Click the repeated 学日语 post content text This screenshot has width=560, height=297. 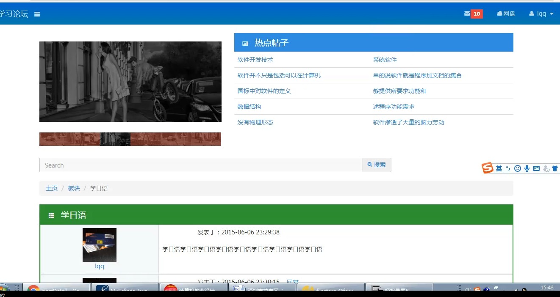click(x=242, y=249)
